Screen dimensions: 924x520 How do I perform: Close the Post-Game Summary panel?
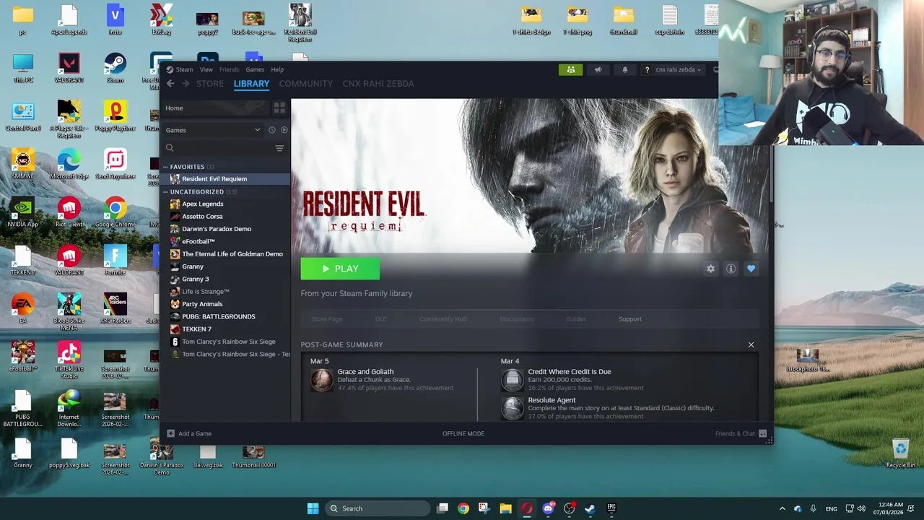point(751,344)
